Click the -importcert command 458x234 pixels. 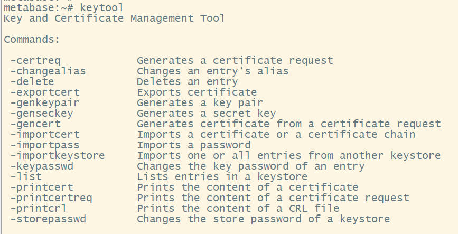click(x=44, y=135)
